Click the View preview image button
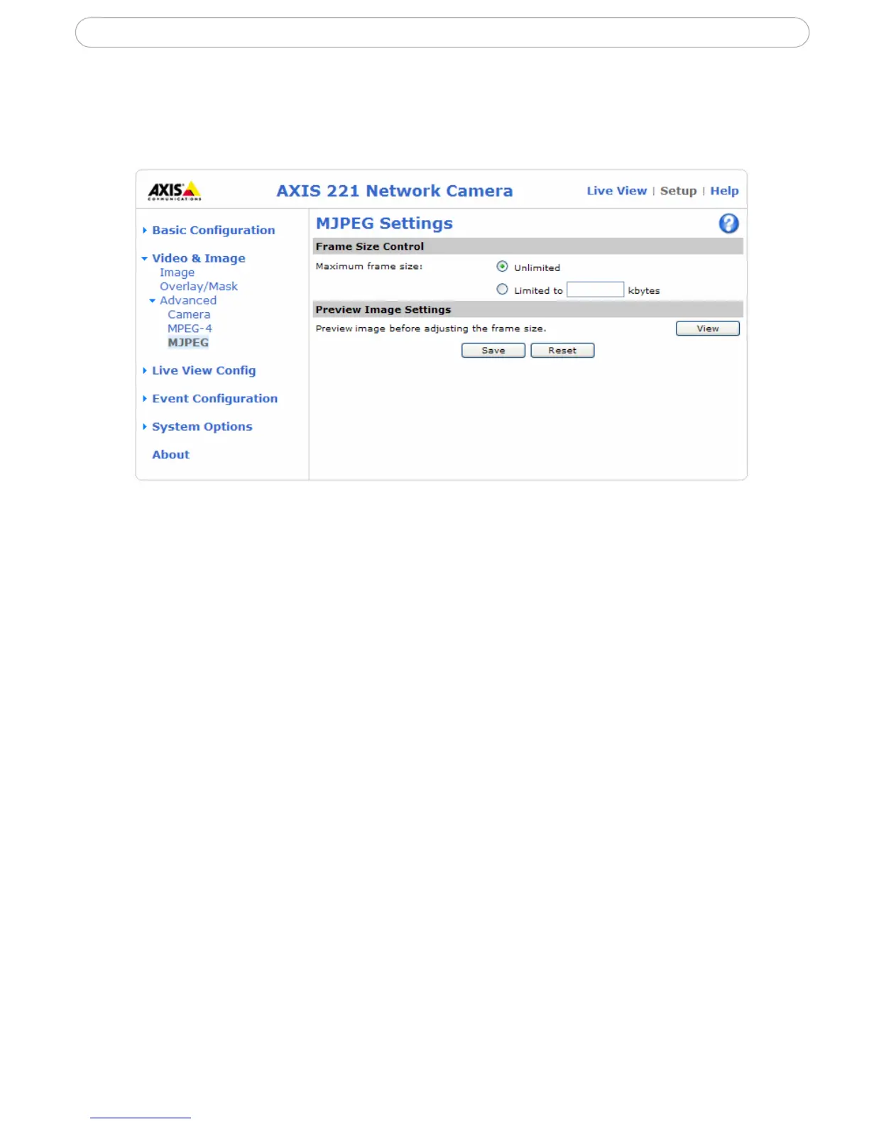Image resolution: width=869 pixels, height=1124 pixels. (x=707, y=329)
